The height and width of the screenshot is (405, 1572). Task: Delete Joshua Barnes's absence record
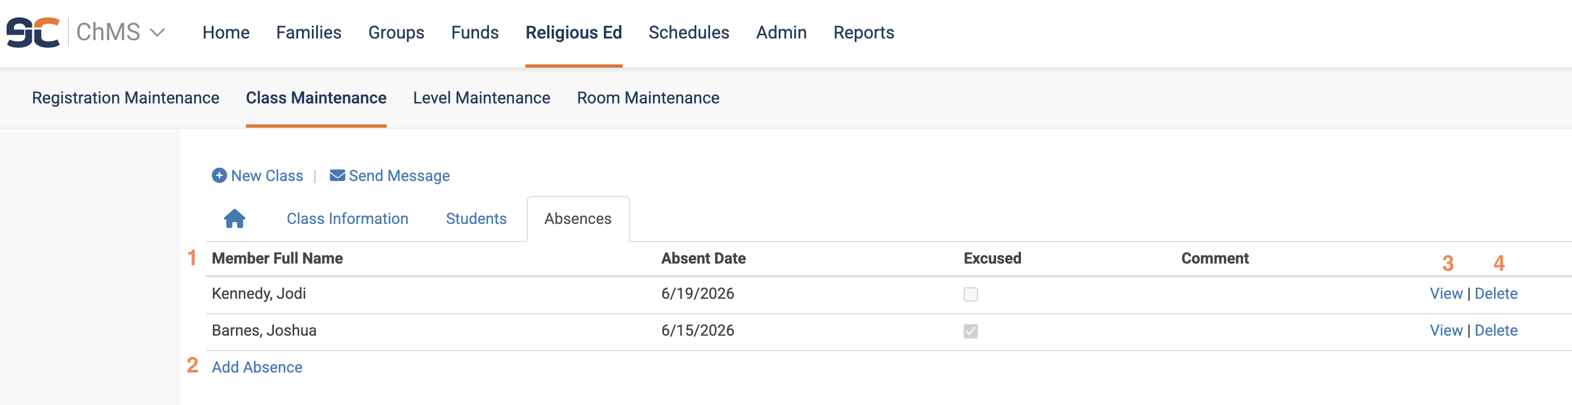1496,331
